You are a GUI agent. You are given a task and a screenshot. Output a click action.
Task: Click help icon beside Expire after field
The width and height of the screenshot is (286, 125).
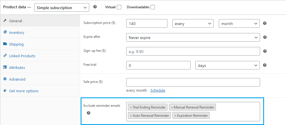(x=265, y=37)
